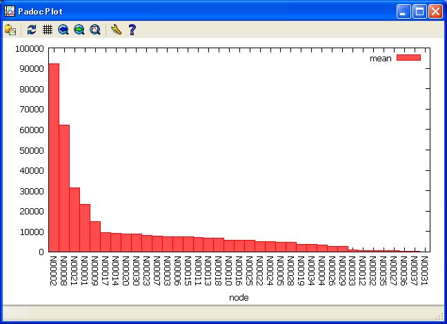Viewport: 447px width, 324px height.
Task: Select the tallest bar for N00002
Action: [x=53, y=157]
